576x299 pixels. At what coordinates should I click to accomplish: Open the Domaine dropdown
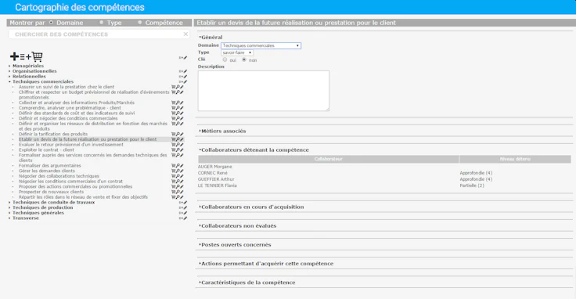click(261, 45)
